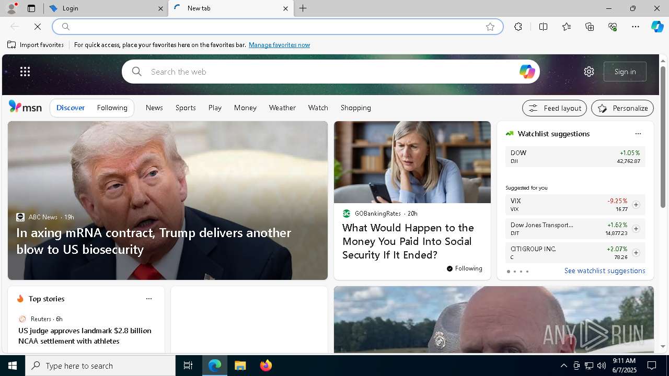Open the Sports section
The height and width of the screenshot is (376, 669).
click(186, 108)
